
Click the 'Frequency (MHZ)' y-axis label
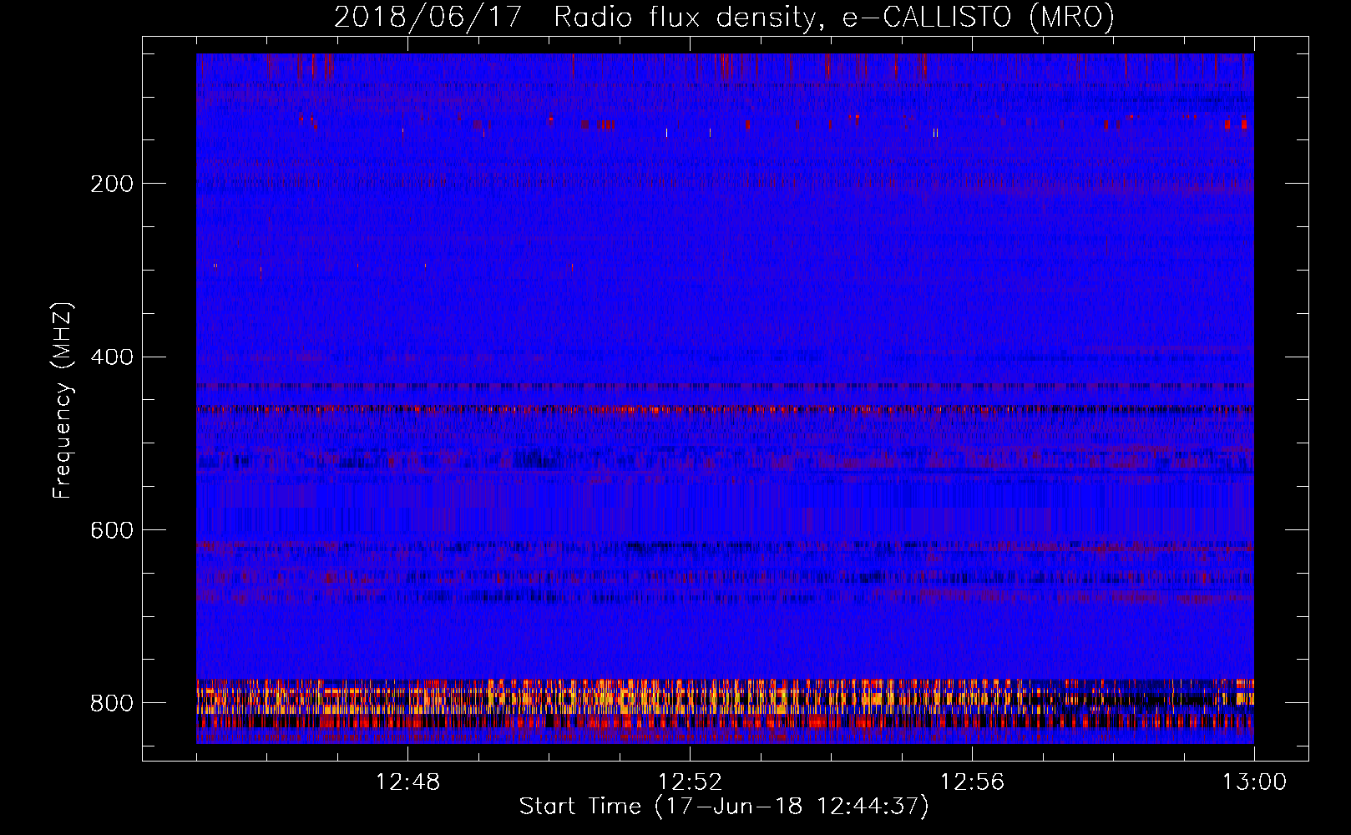pos(63,401)
